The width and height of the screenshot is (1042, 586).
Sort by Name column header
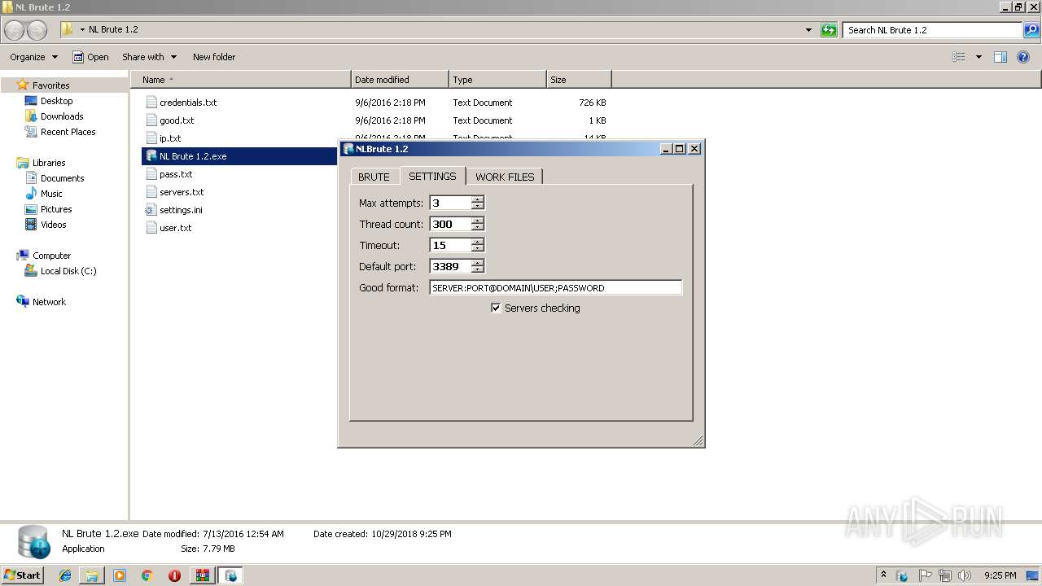pyautogui.click(x=241, y=80)
